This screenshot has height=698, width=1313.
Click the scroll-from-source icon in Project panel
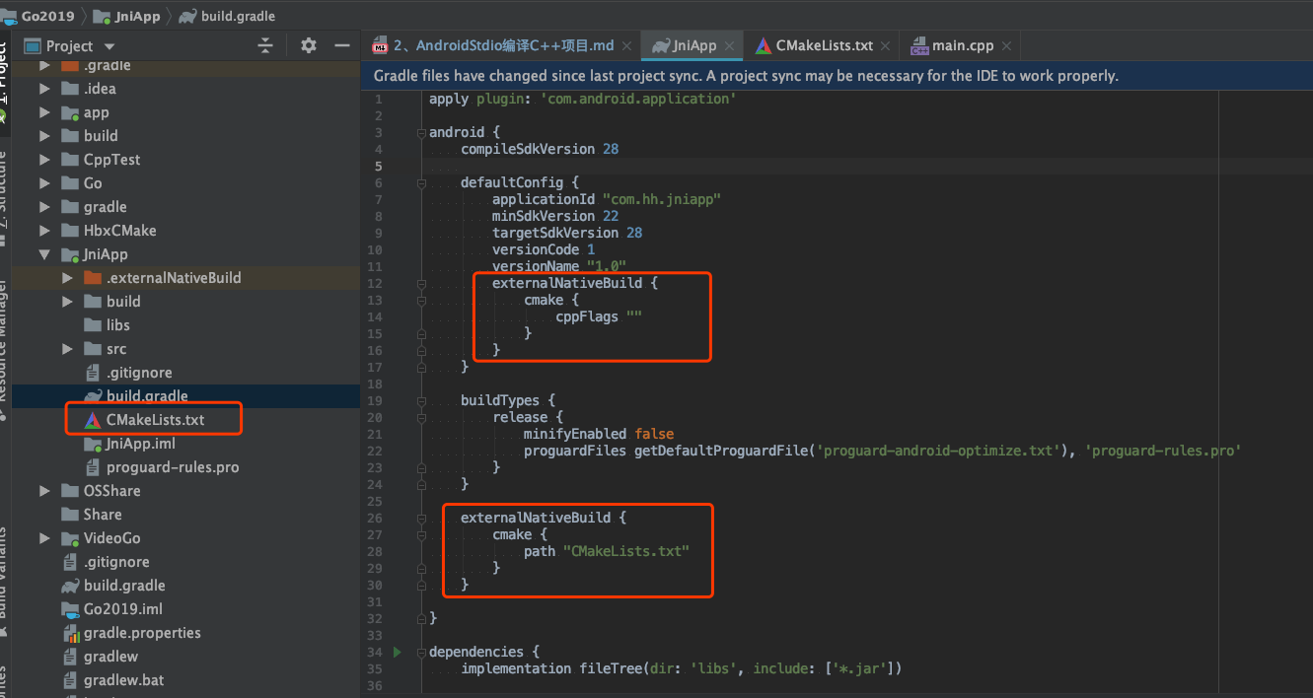tap(264, 45)
